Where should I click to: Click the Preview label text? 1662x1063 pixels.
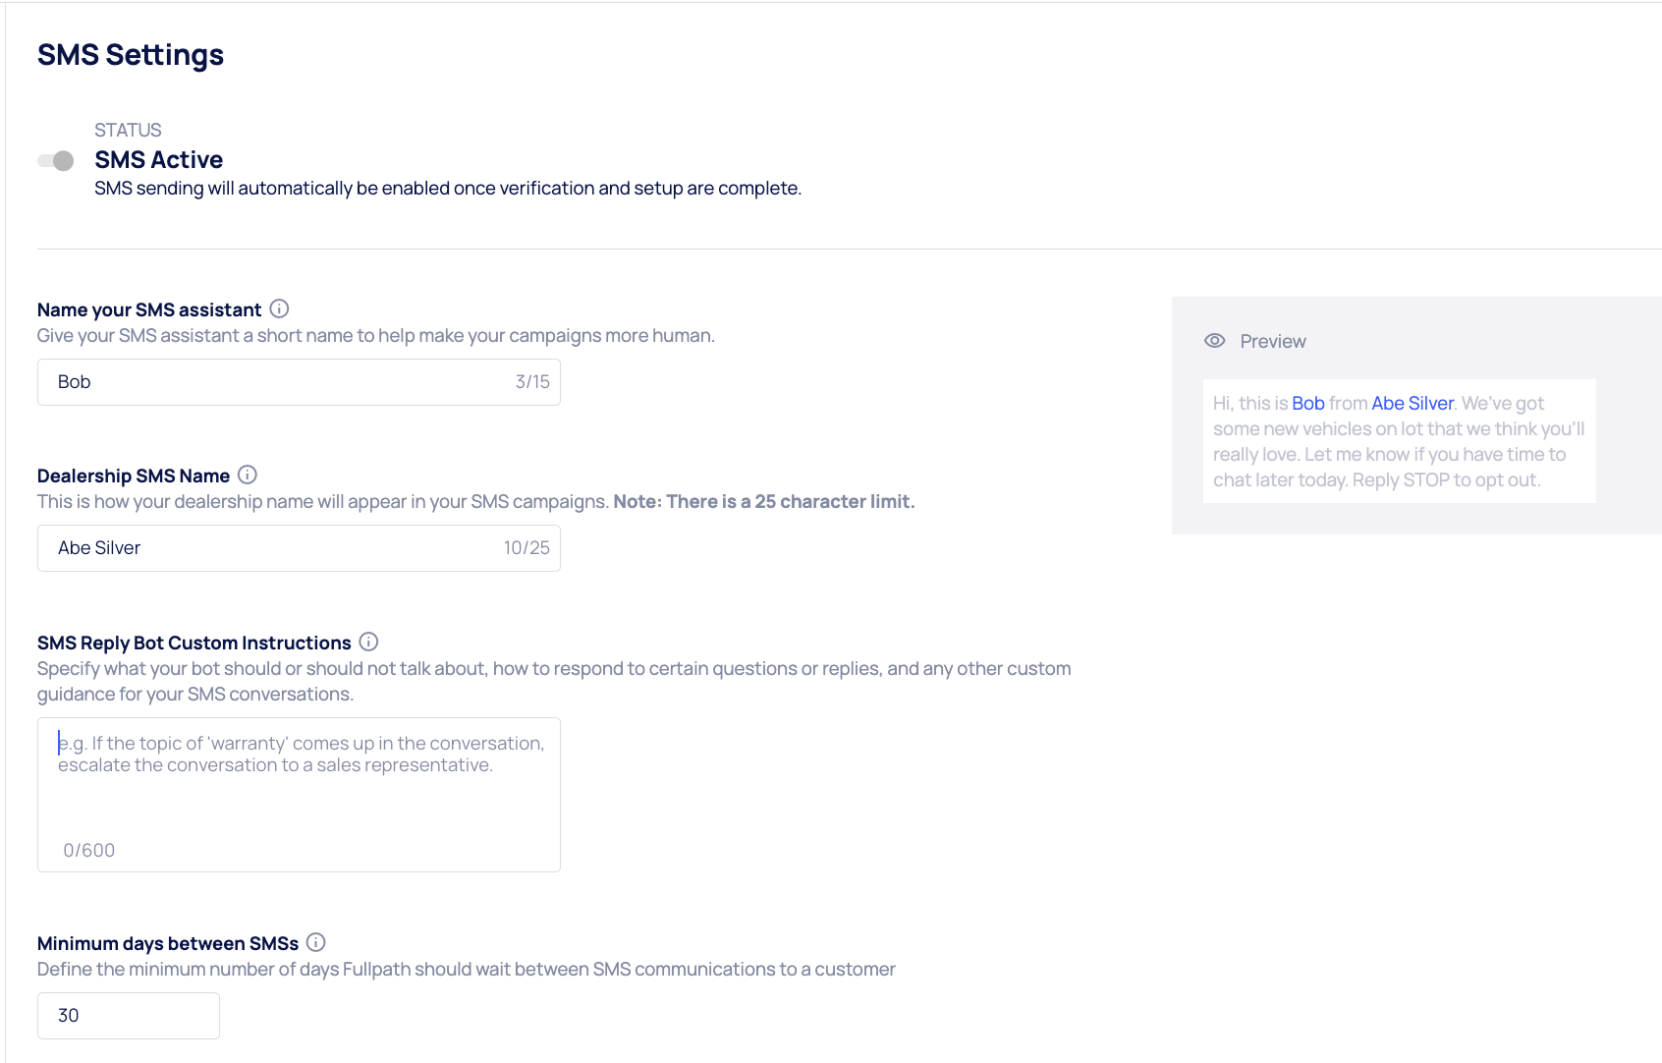tap(1272, 342)
